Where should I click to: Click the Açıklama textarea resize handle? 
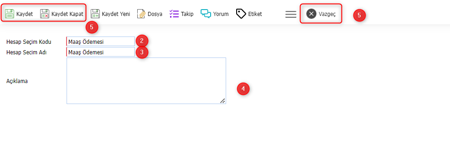pos(222,100)
